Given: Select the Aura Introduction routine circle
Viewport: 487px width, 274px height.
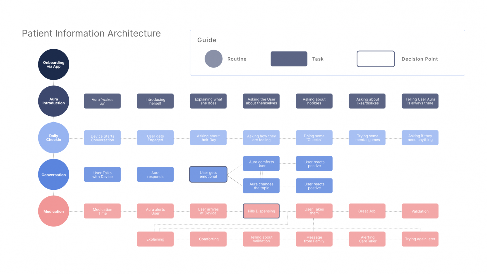Looking at the screenshot, I should pyautogui.click(x=54, y=101).
